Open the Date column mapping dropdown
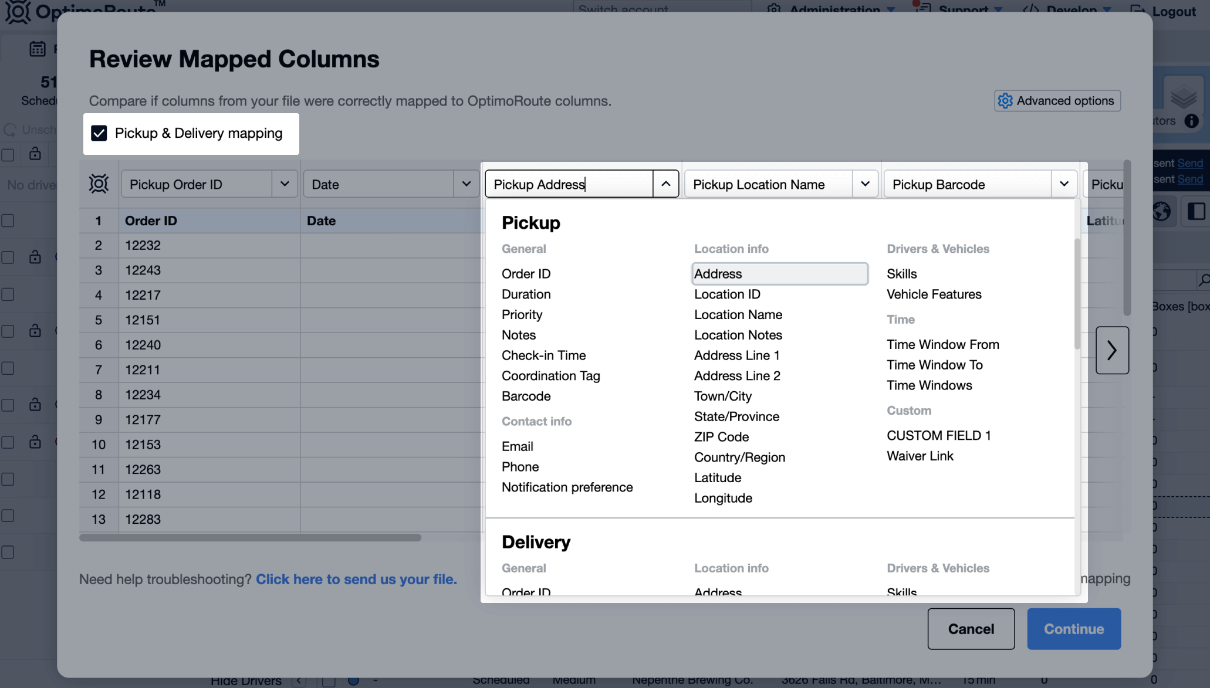Image resolution: width=1210 pixels, height=688 pixels. click(x=466, y=184)
